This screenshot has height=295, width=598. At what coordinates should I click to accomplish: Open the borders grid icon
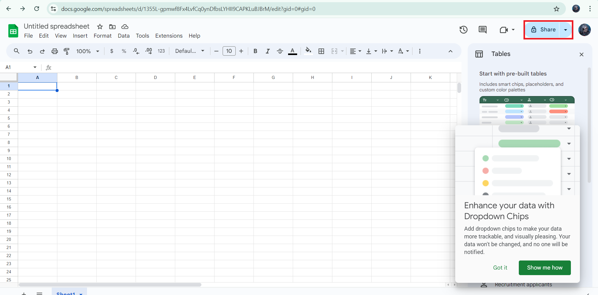point(321,51)
